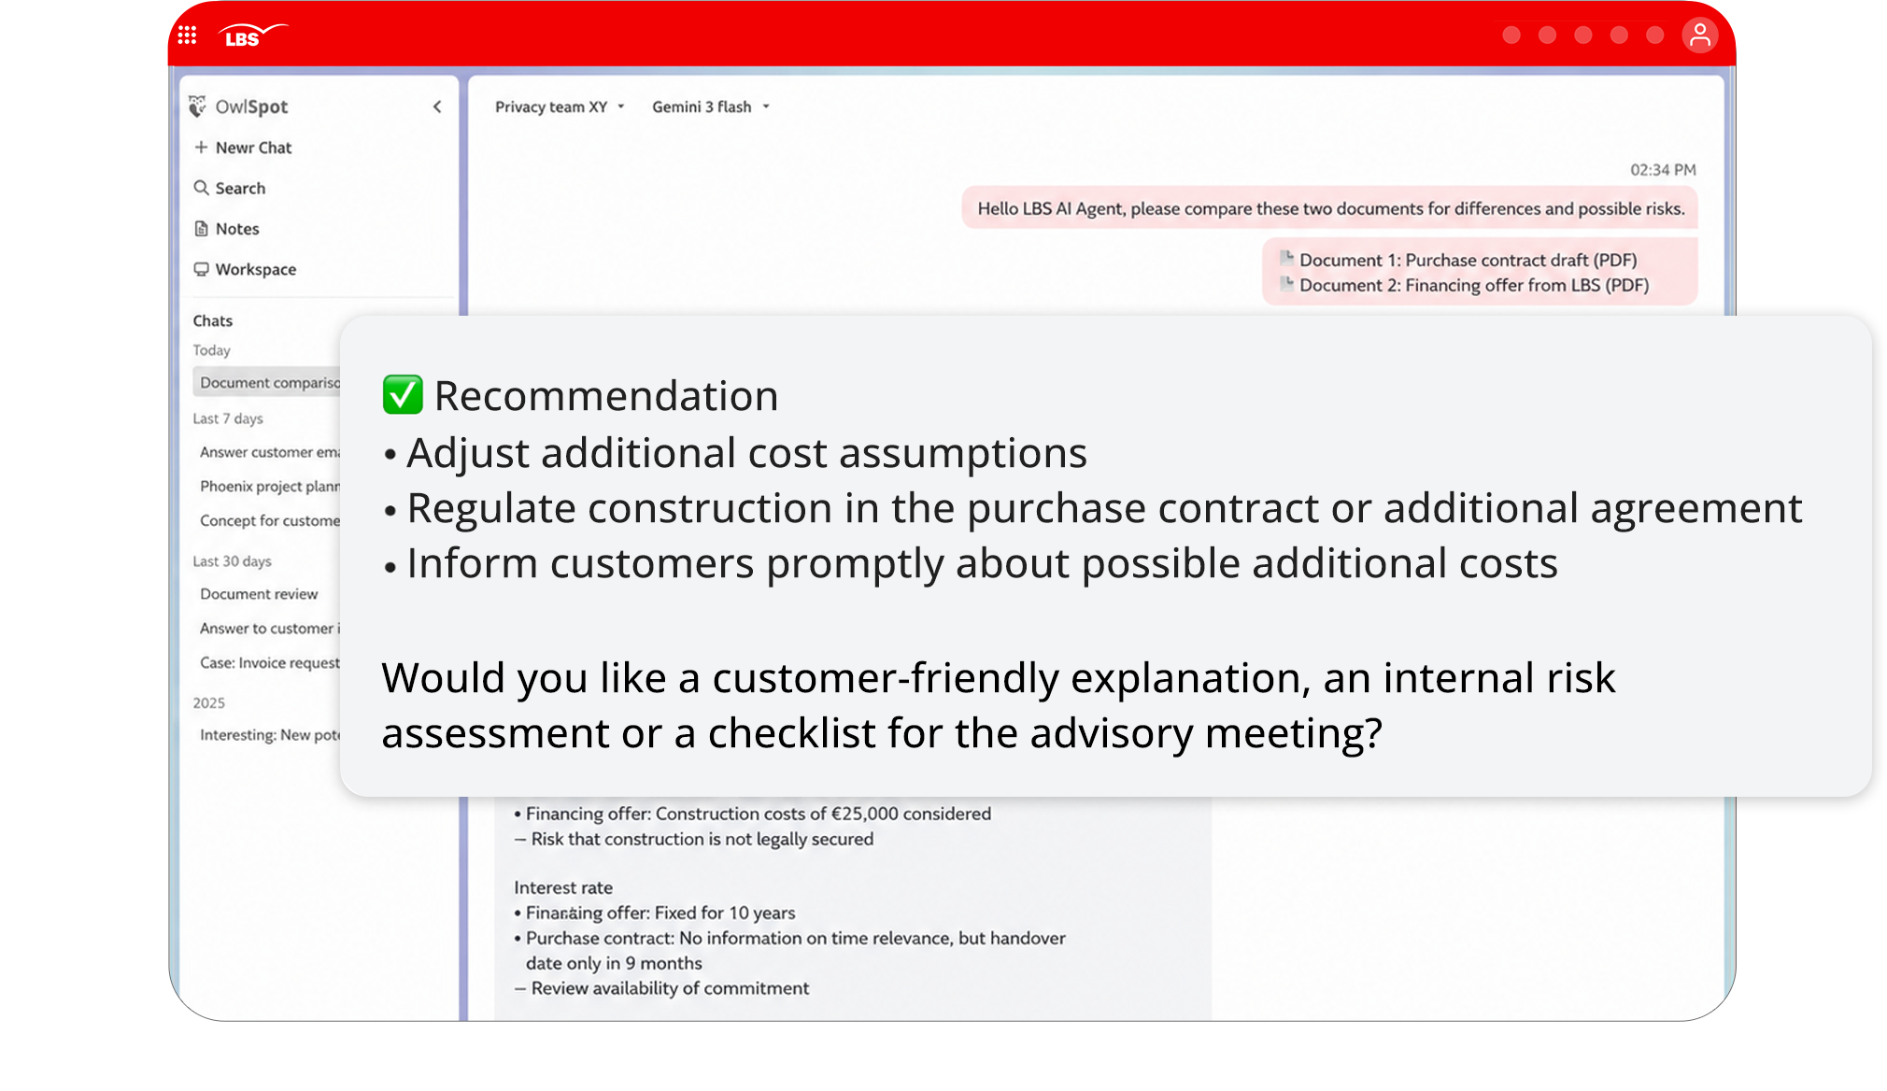This screenshot has height=1091, width=1887.
Task: Open the user profile avatar icon
Action: (x=1699, y=35)
